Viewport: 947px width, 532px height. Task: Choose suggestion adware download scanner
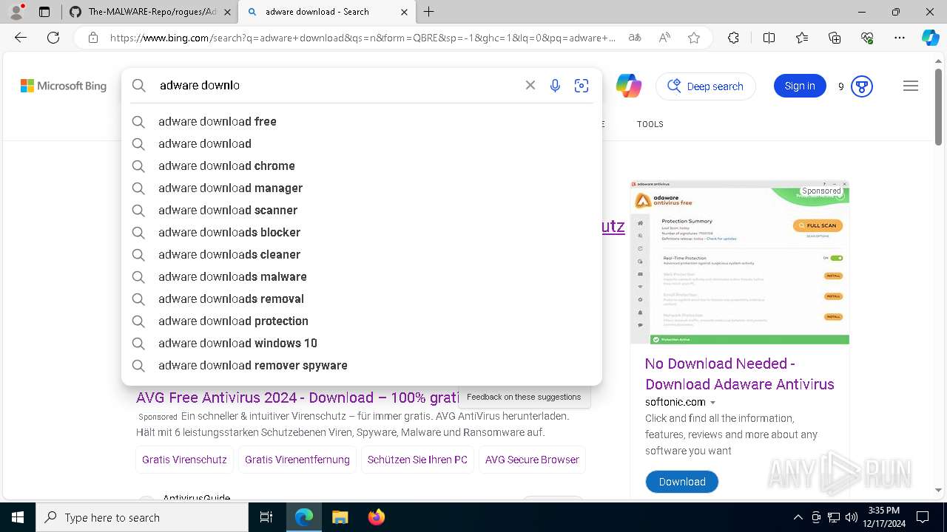[362, 210]
